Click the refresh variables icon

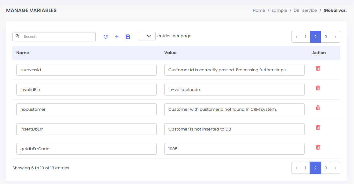point(106,37)
